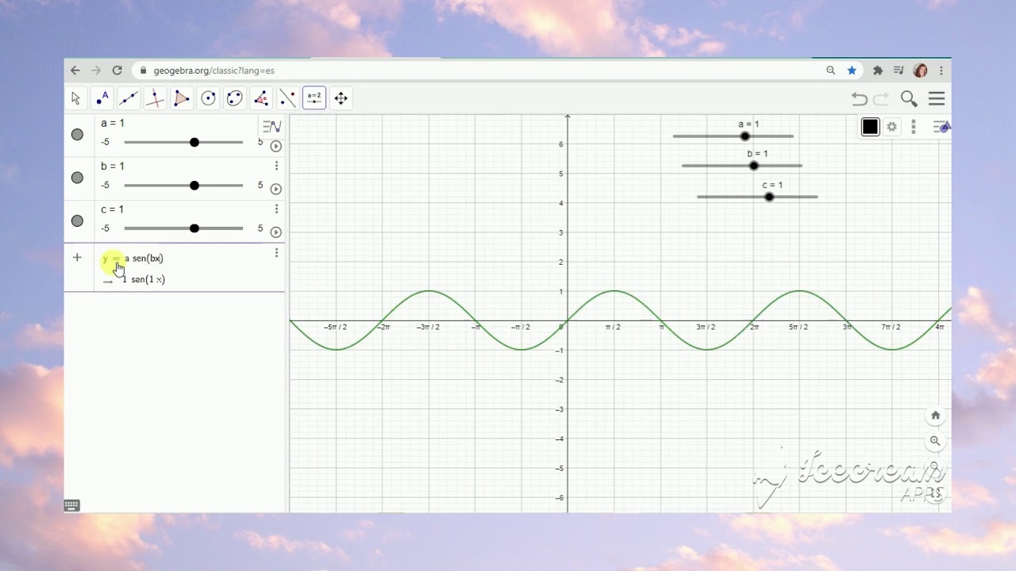Screen dimensions: 1016x571
Task: Click the Undo arrow in GeoGebra
Action: (860, 99)
